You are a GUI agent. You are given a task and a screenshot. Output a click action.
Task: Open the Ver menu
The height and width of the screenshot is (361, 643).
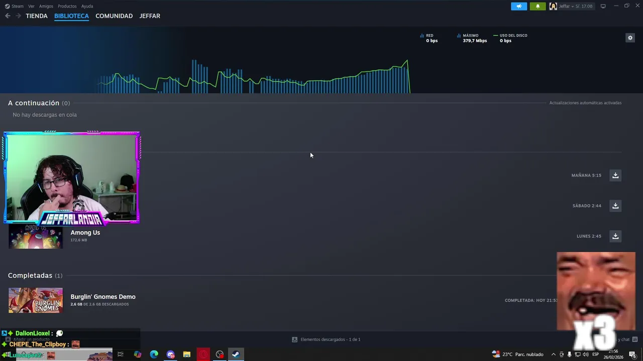coord(31,6)
